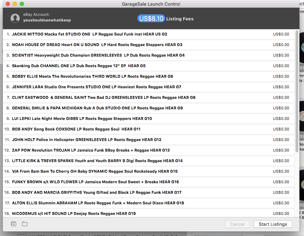The height and width of the screenshot is (236, 304).
Task: Click the green zoom window button
Action: click(22, 4)
